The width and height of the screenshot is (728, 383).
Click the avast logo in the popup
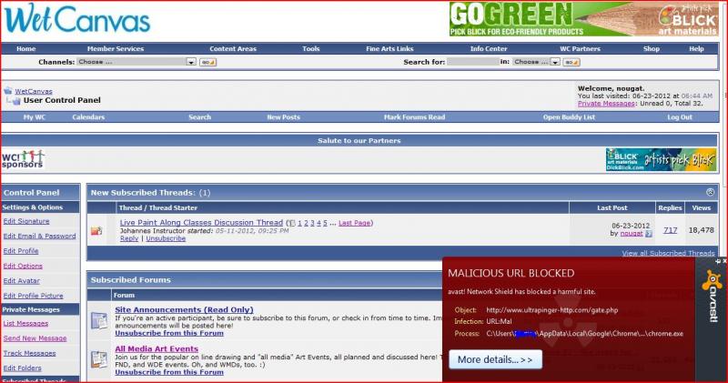point(713,296)
